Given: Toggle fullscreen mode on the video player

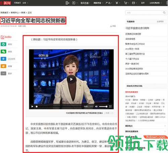Looking at the screenshot, I should point(110,106).
